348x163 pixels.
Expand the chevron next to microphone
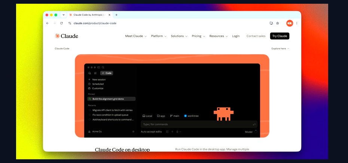180,132
